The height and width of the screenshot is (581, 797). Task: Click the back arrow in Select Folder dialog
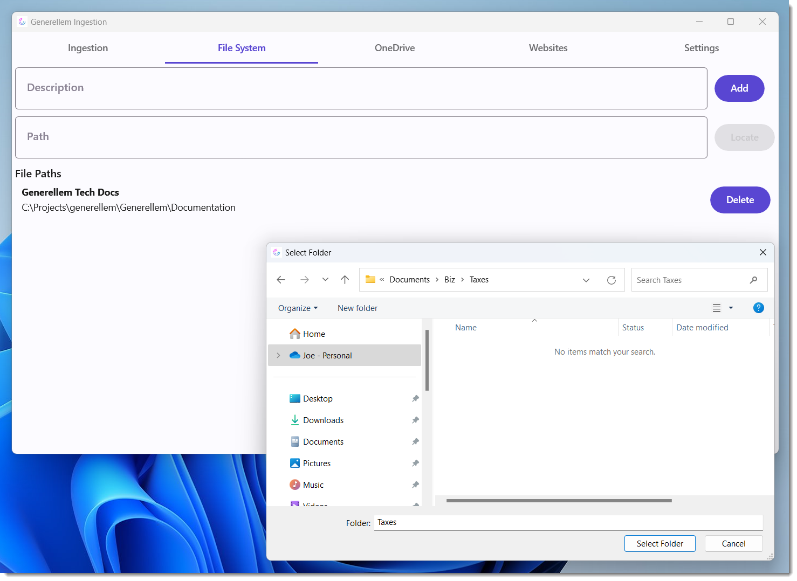pos(281,280)
